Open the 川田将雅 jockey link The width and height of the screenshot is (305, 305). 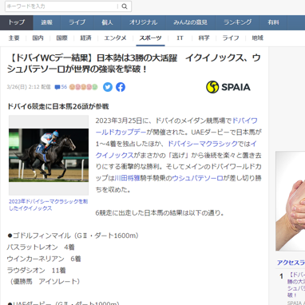pyautogui.click(x=127, y=178)
